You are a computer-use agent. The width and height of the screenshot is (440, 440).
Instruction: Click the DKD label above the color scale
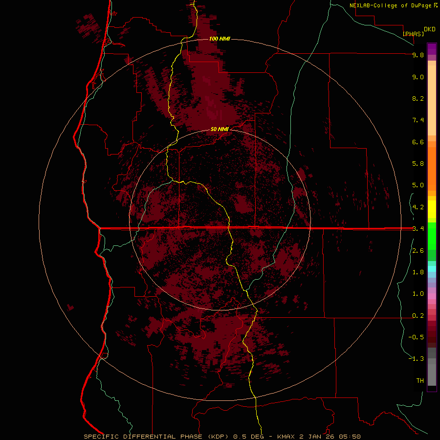pyautogui.click(x=430, y=29)
